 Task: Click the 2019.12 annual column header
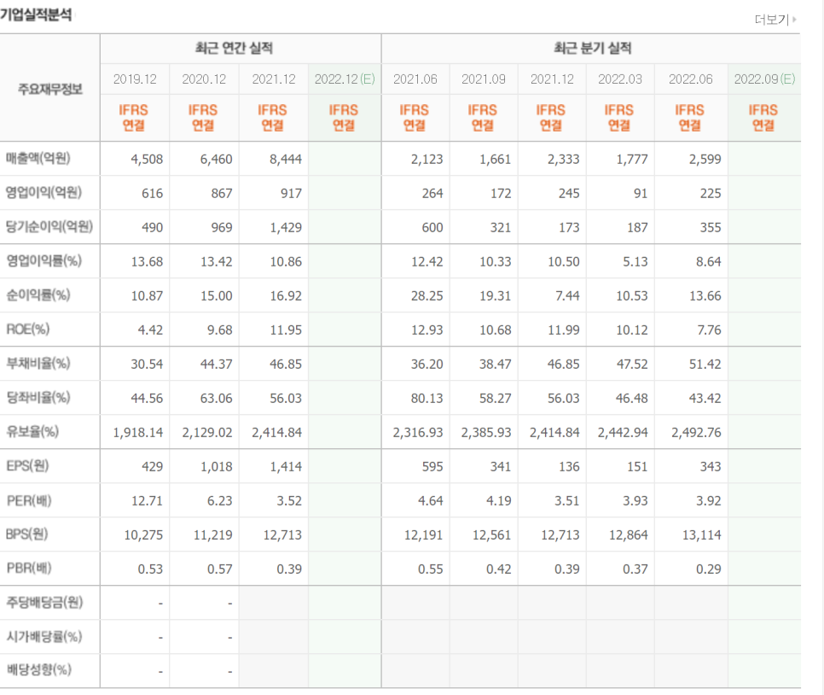pos(135,79)
